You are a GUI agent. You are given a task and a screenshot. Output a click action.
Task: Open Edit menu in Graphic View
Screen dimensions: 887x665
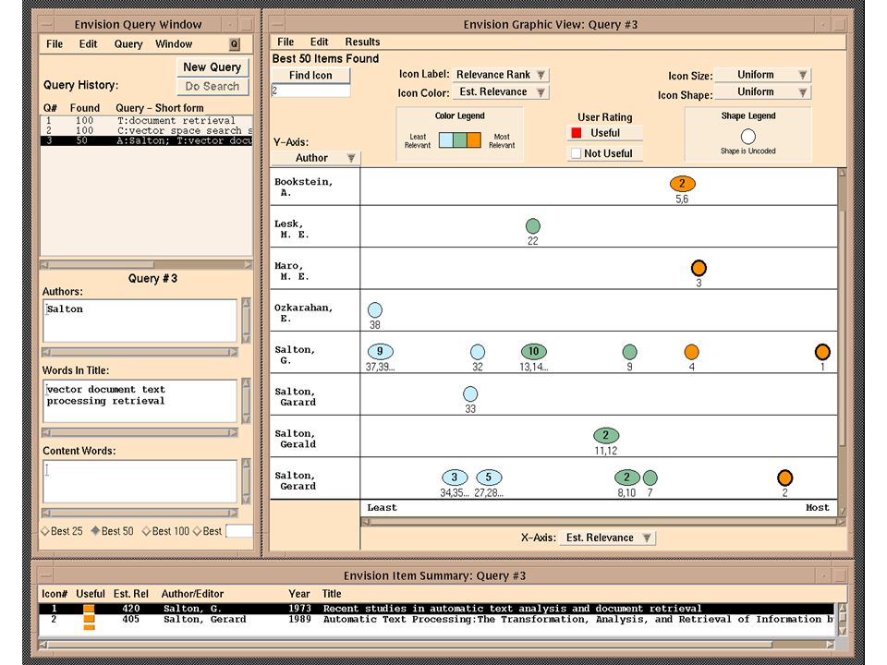coord(319,42)
